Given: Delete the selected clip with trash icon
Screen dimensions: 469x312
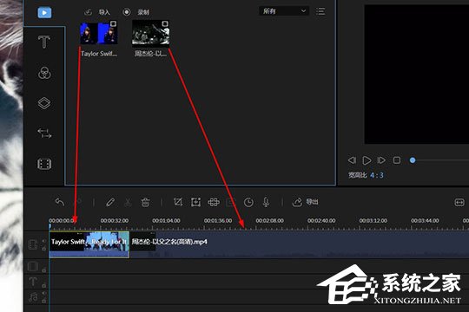Looking at the screenshot, I should (145, 202).
